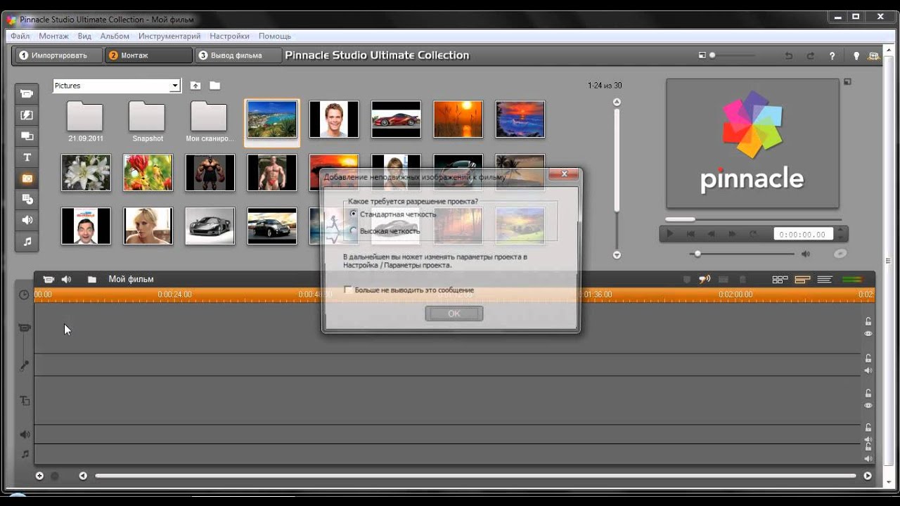Open help via the question mark icon
Image resolution: width=900 pixels, height=506 pixels.
[832, 56]
